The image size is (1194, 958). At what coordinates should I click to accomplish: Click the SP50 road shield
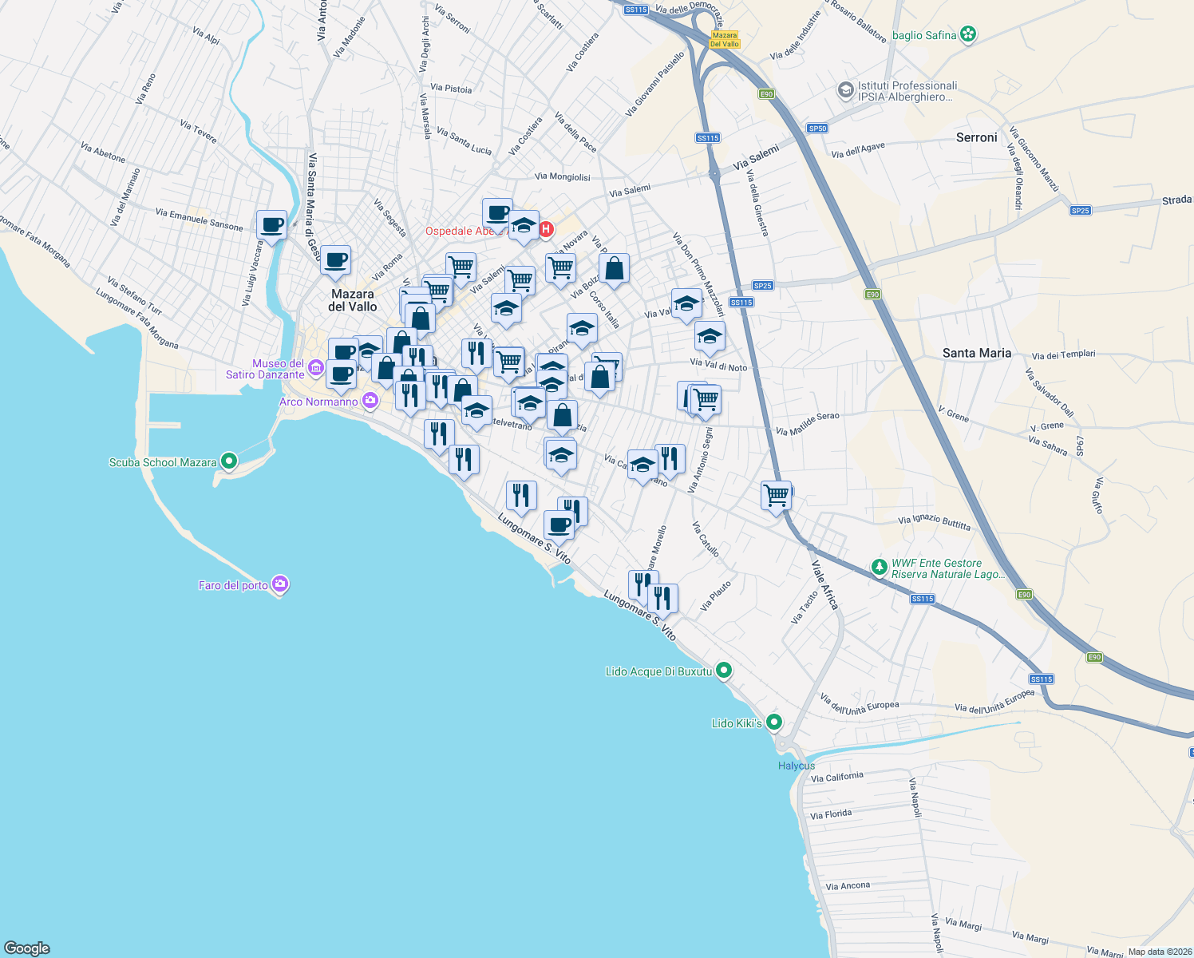(x=817, y=129)
